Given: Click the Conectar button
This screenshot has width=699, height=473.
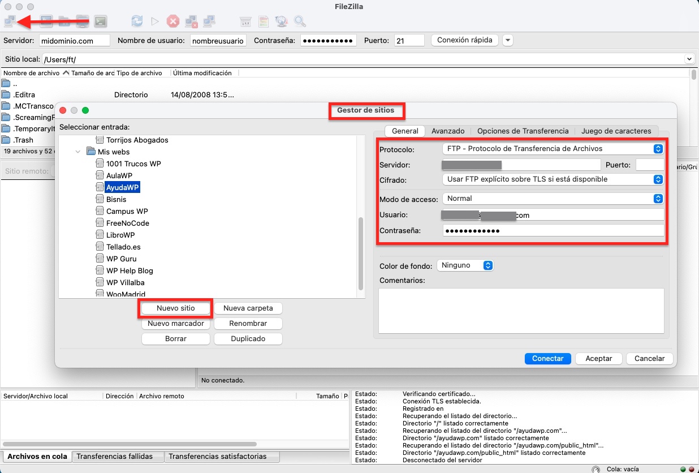Looking at the screenshot, I should [547, 358].
